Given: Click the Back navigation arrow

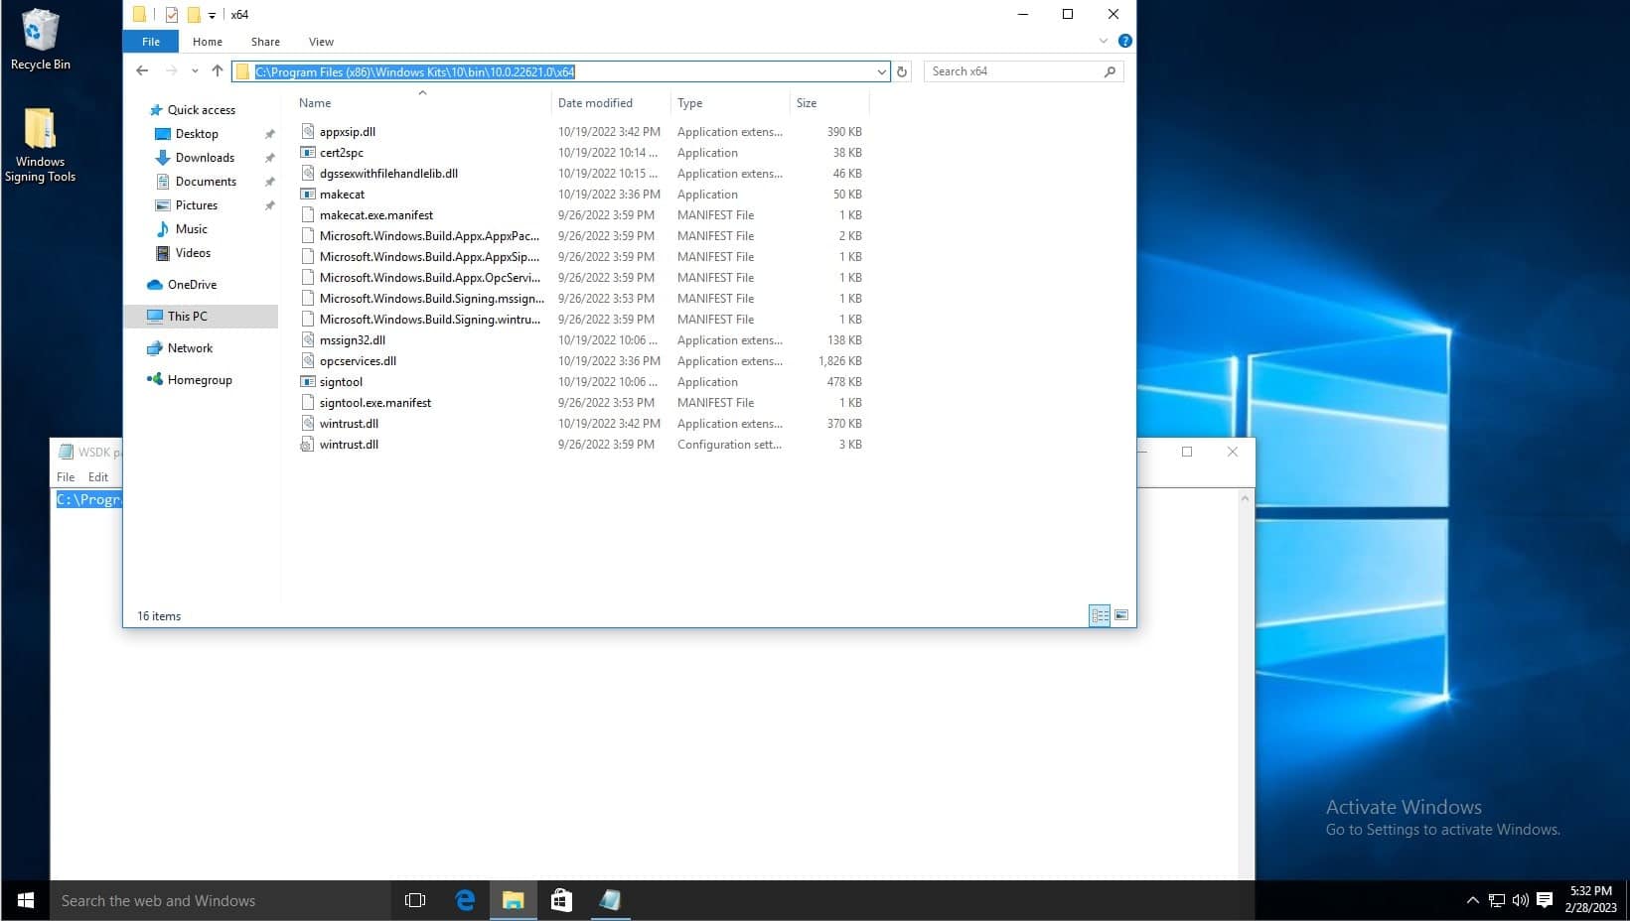Looking at the screenshot, I should pos(142,71).
